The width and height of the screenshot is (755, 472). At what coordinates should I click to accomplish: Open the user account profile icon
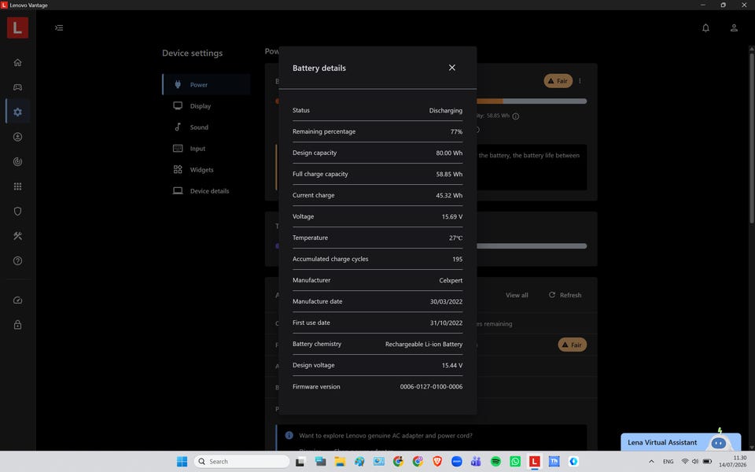click(x=734, y=28)
